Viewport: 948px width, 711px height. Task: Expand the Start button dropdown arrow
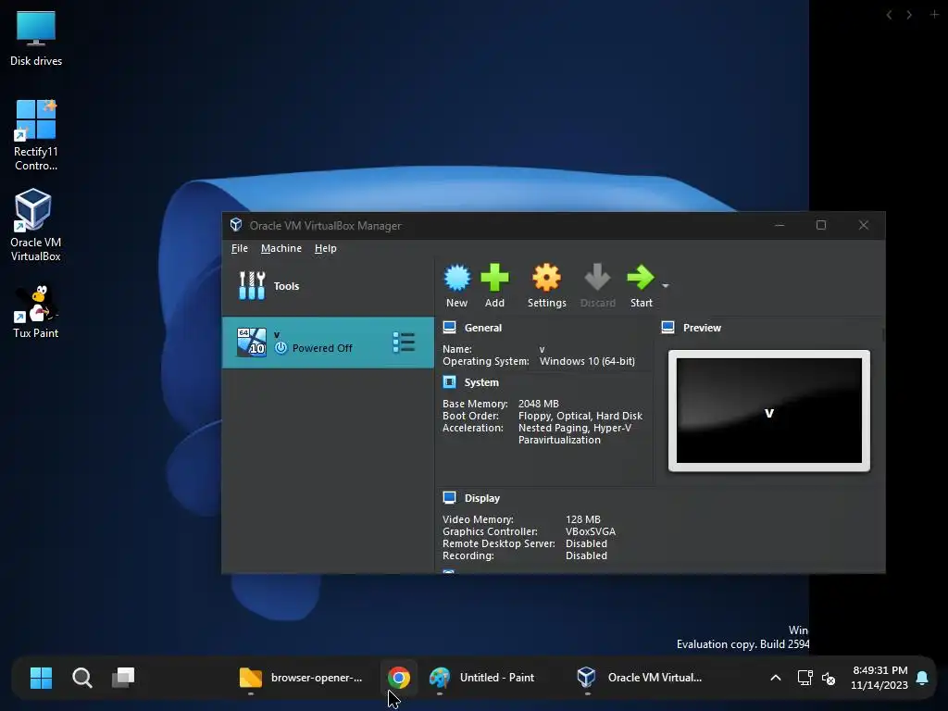(665, 286)
